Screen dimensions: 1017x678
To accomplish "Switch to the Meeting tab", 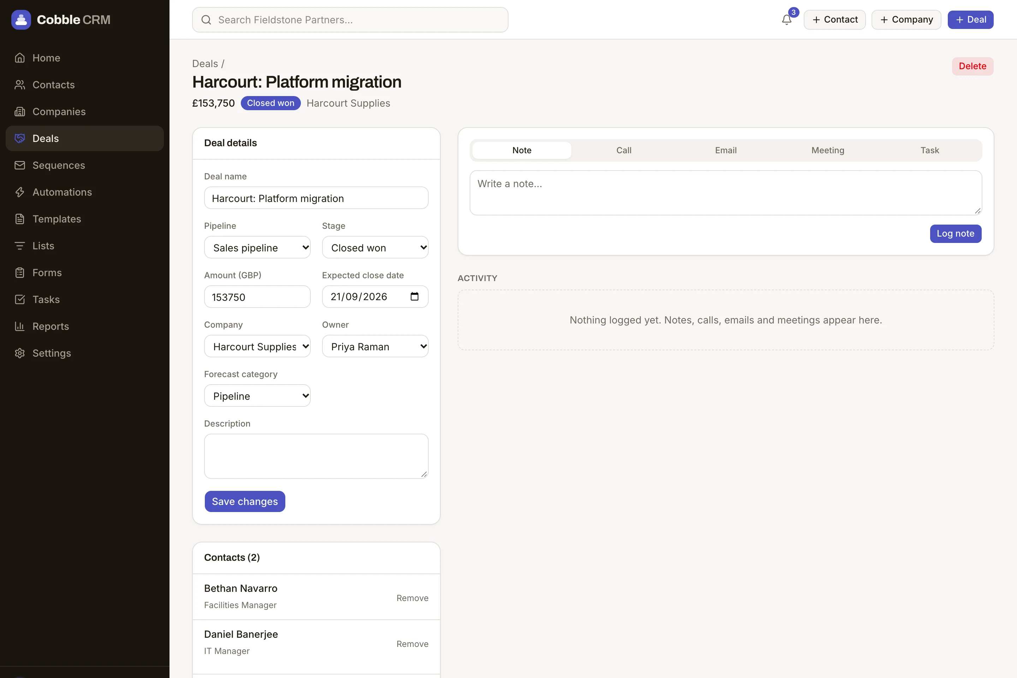I will coord(828,150).
